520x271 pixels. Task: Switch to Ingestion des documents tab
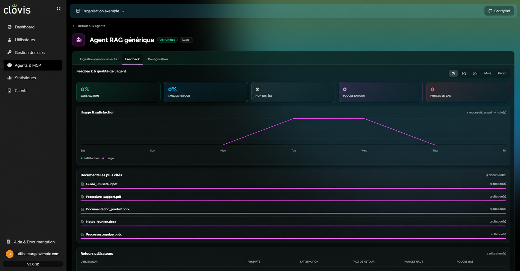click(x=98, y=59)
